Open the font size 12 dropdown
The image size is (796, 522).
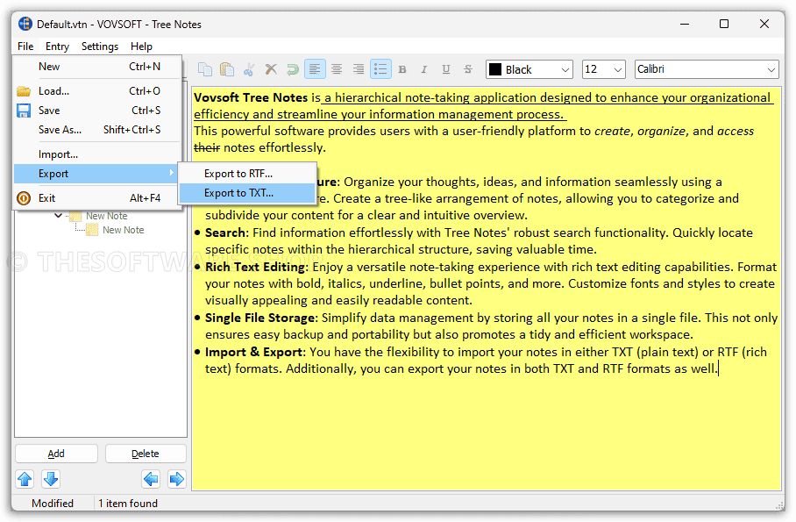click(602, 69)
